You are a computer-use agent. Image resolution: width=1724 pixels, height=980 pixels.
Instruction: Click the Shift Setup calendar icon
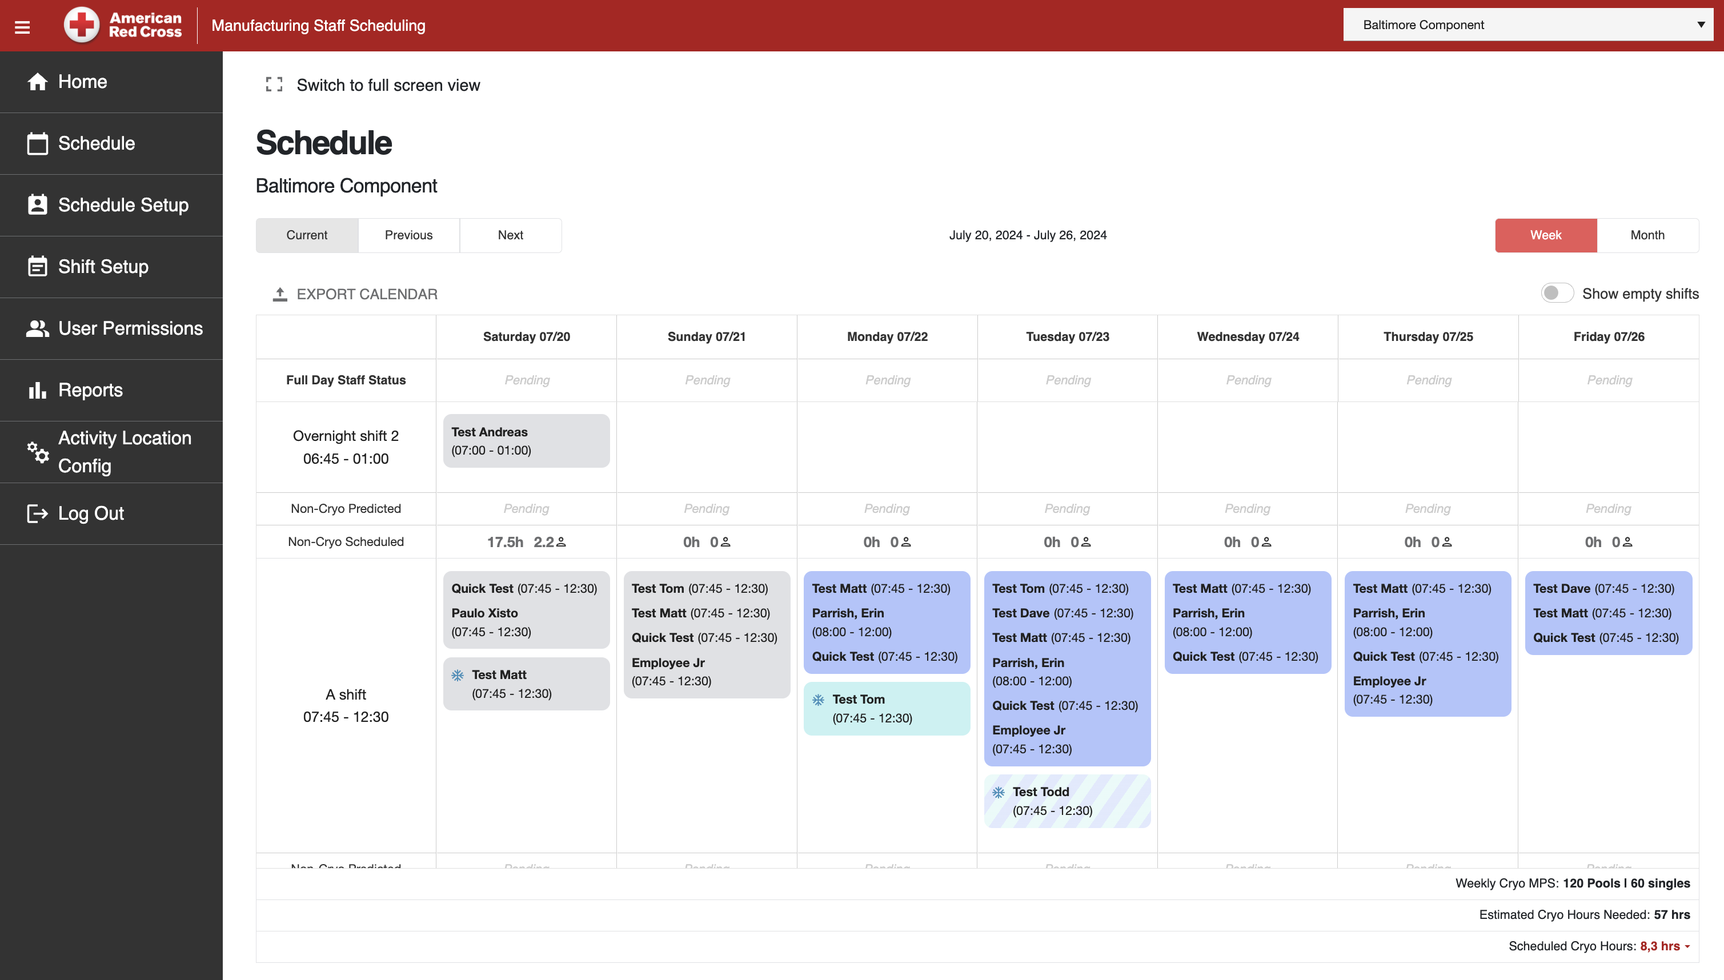point(38,267)
